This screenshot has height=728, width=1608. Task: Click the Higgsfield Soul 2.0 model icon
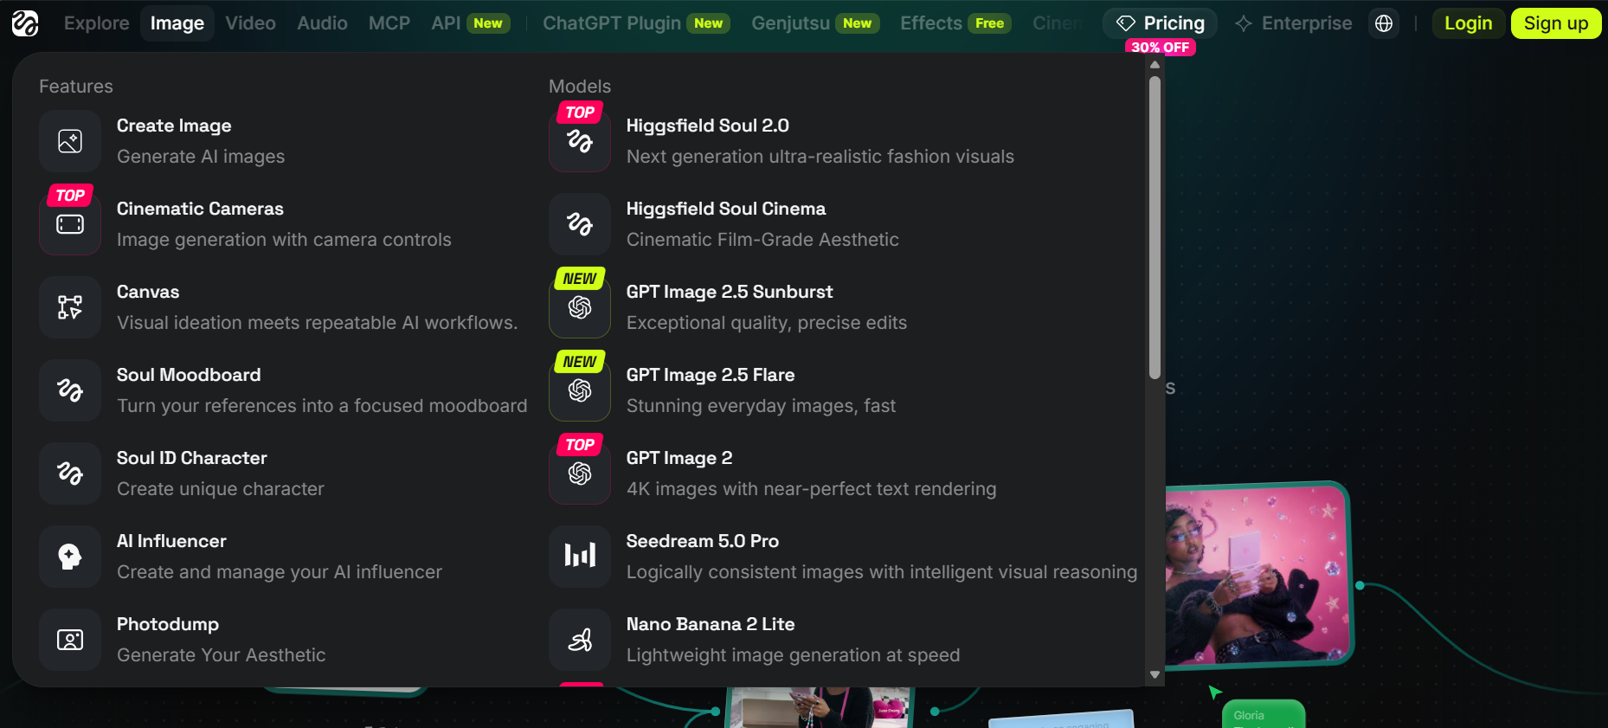click(580, 141)
